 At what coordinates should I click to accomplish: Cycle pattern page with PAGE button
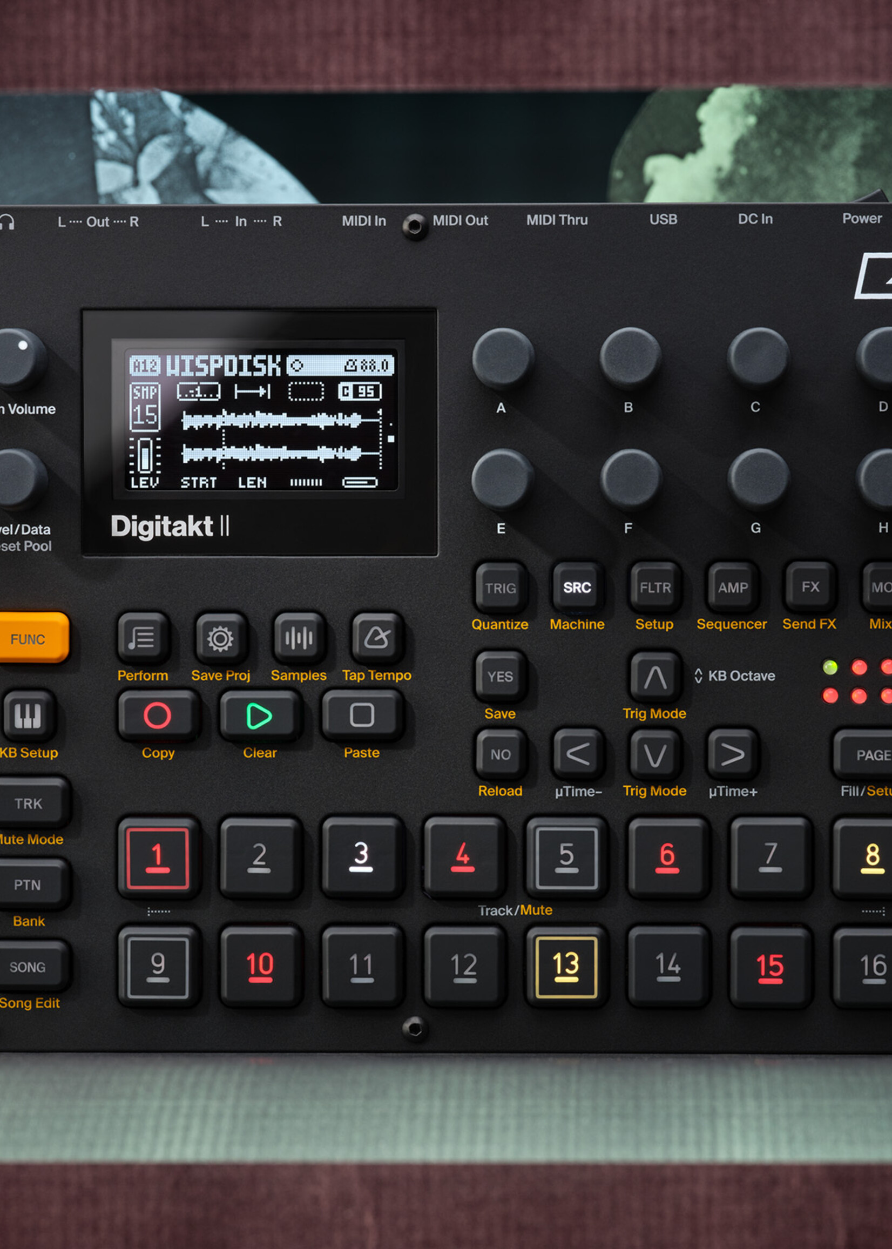click(x=863, y=755)
